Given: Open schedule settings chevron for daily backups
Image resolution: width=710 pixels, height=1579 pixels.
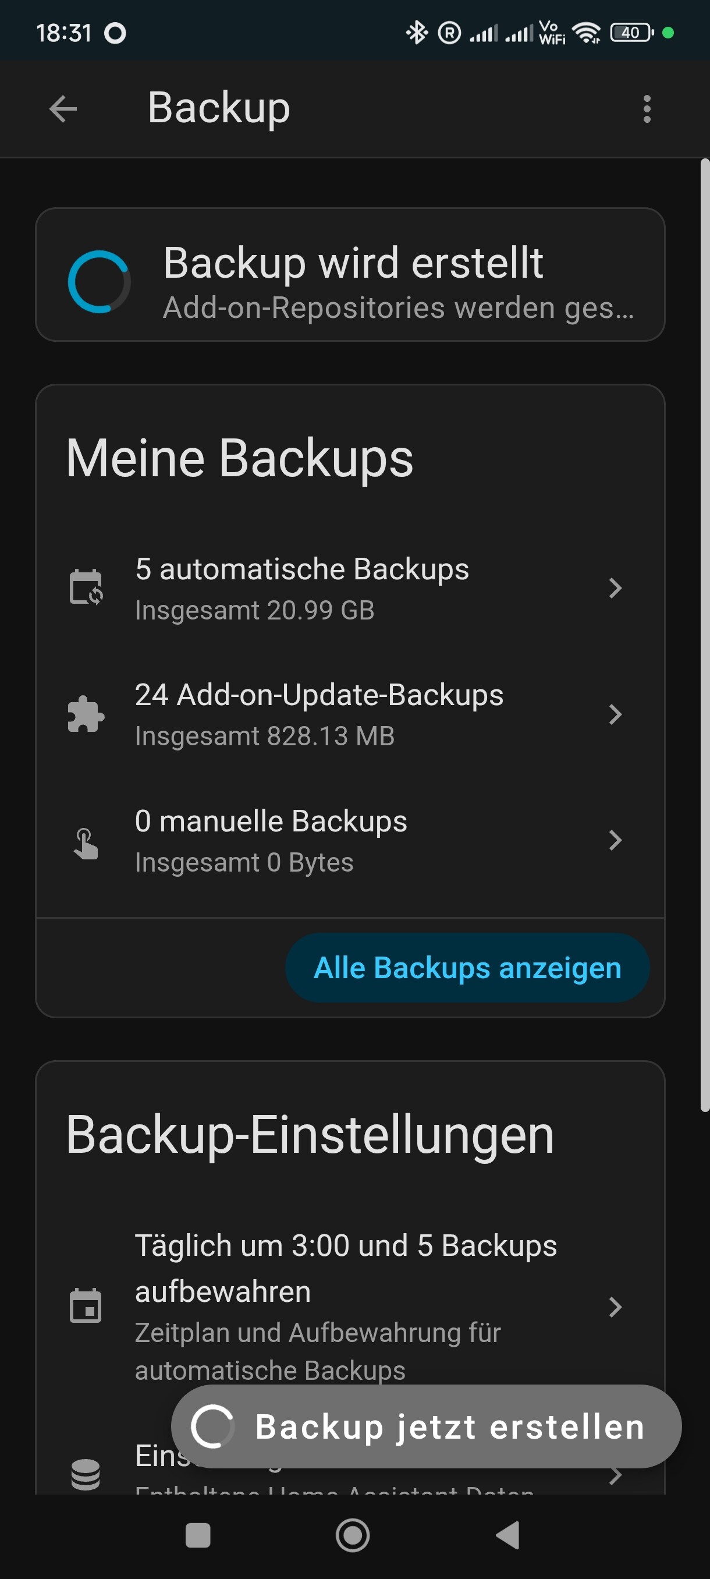Looking at the screenshot, I should point(615,1307).
